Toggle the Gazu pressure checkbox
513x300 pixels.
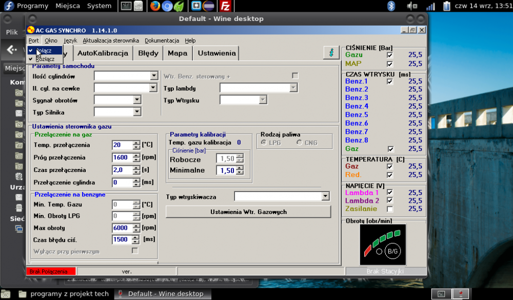pyautogui.click(x=390, y=55)
